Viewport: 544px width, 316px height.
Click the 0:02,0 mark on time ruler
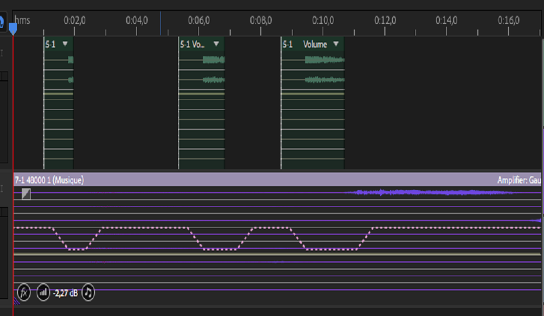point(74,20)
